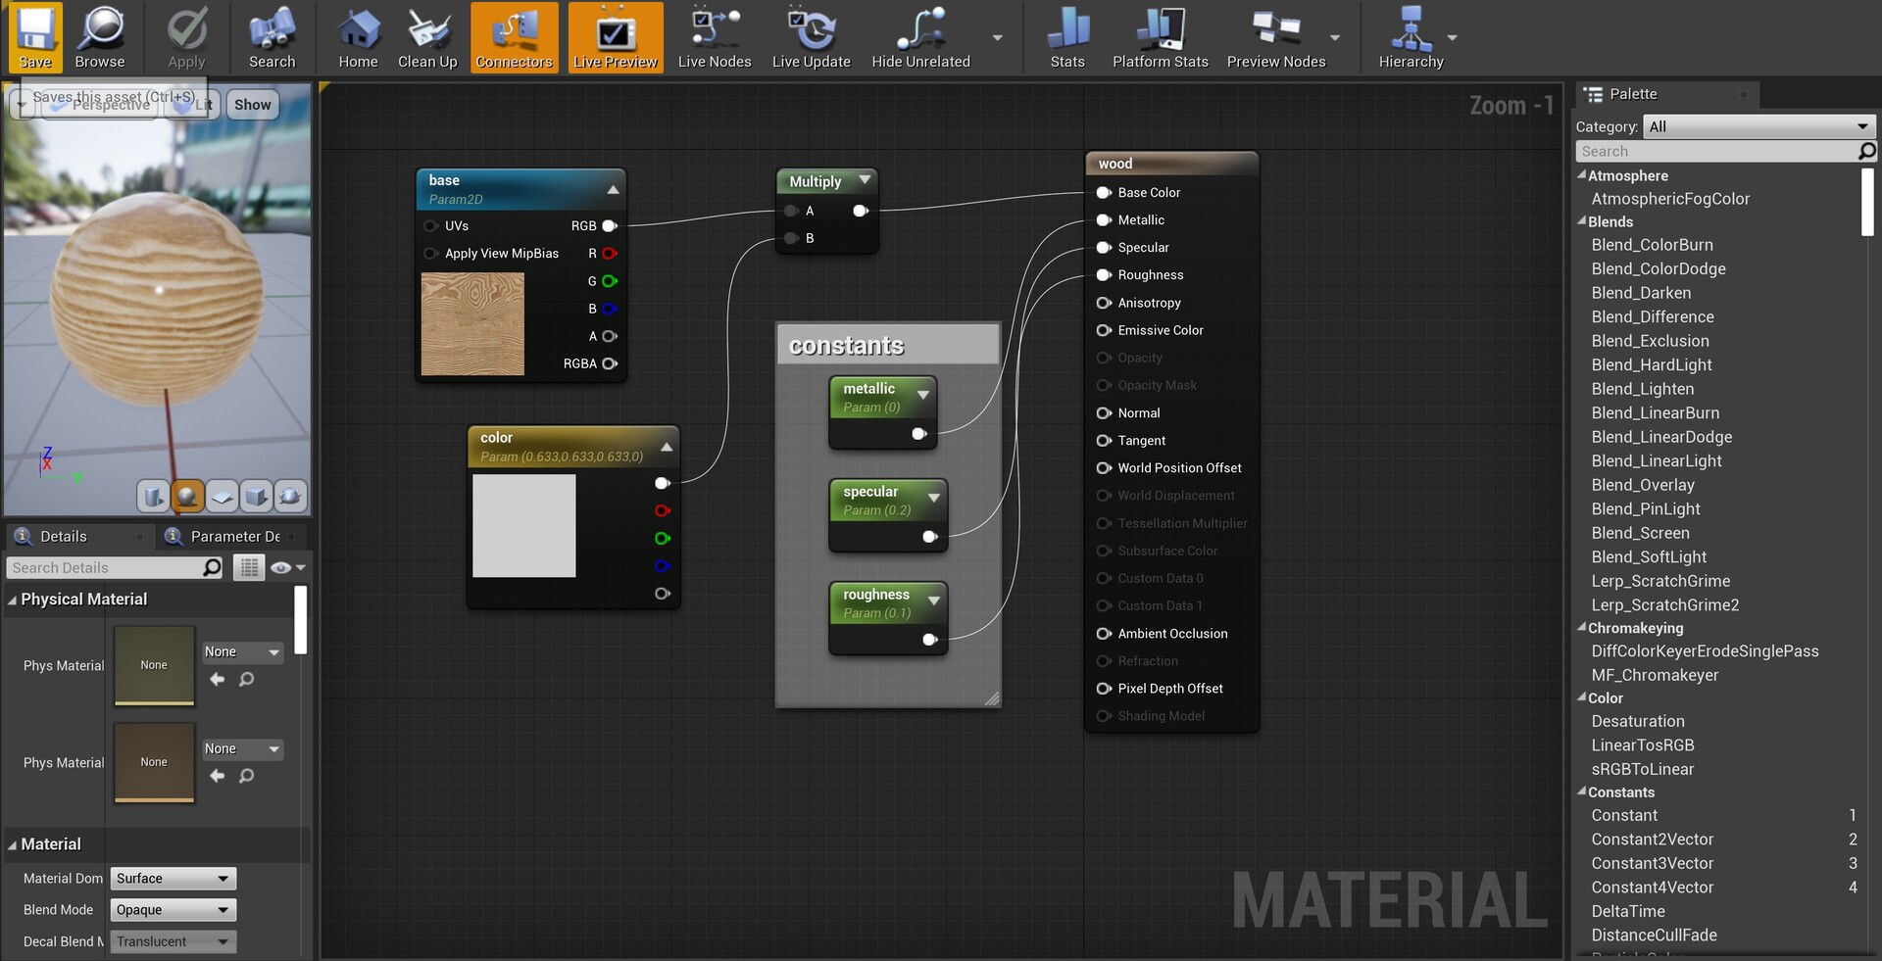
Task: Save the material asset
Action: point(34,37)
